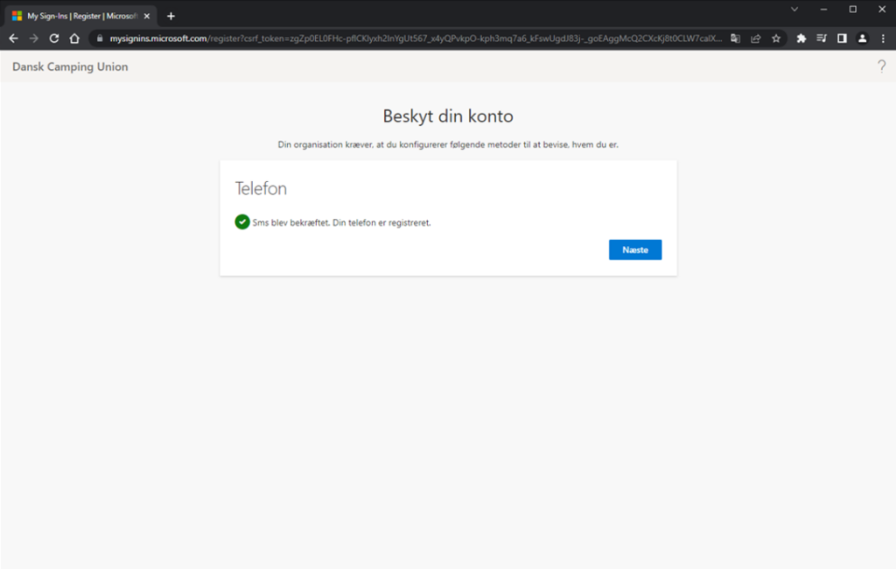The width and height of the screenshot is (896, 569).
Task: Open the help question mark icon
Action: pyautogui.click(x=881, y=67)
